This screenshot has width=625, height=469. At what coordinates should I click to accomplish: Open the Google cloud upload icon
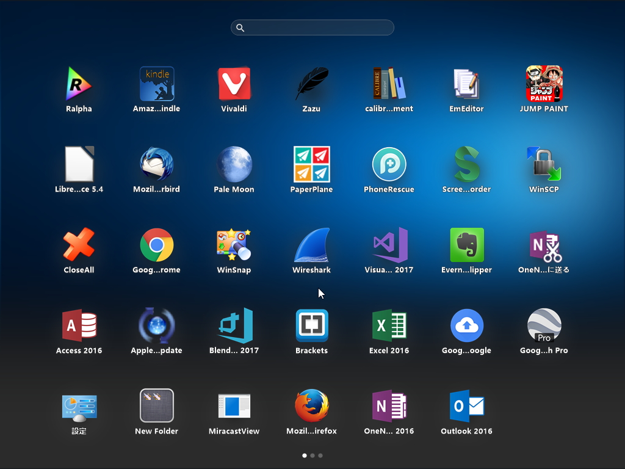(467, 325)
